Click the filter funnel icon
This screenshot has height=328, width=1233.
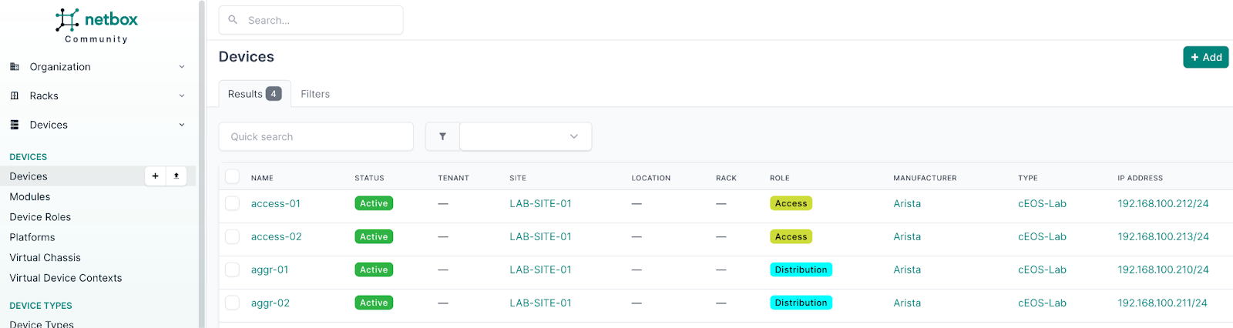click(x=442, y=137)
